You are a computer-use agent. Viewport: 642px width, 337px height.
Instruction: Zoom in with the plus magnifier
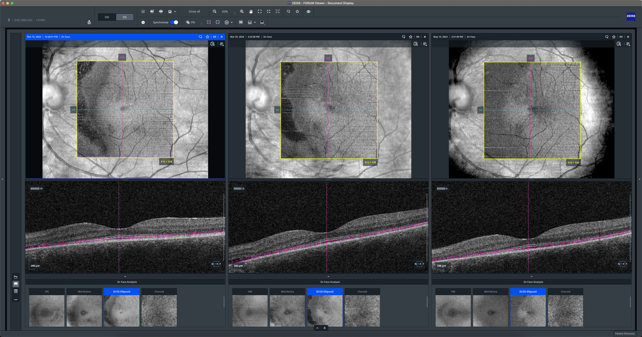(242, 12)
